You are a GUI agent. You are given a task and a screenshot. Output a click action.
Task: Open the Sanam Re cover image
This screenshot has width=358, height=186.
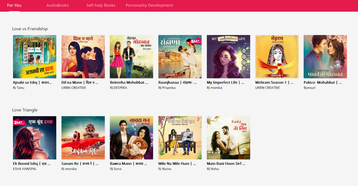tap(83, 138)
